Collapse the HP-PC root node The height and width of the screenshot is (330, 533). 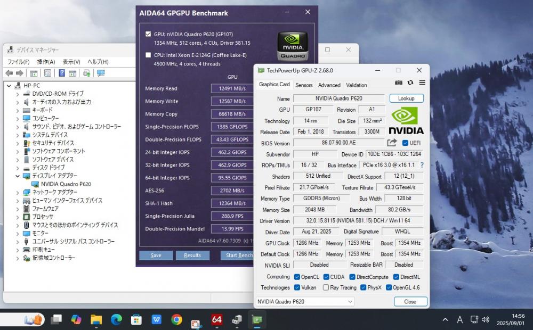click(9, 86)
